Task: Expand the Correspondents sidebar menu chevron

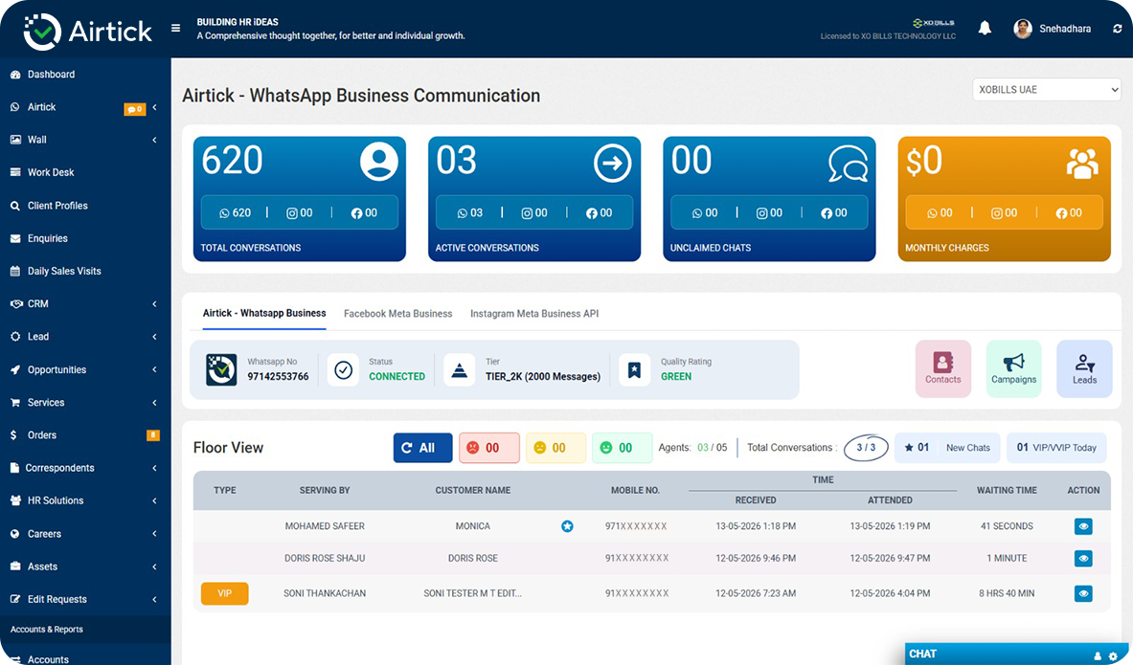Action: click(x=154, y=469)
